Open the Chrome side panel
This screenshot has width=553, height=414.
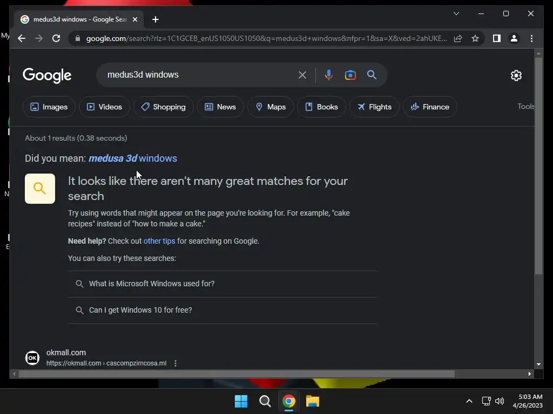[497, 38]
